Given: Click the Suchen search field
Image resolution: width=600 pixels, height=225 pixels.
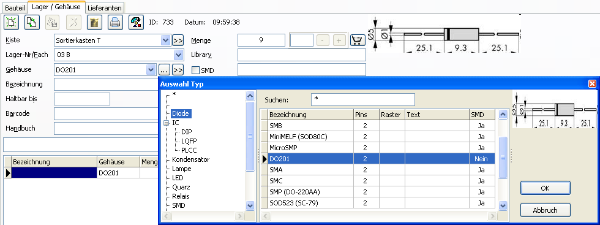Looking at the screenshot, I should click(x=362, y=100).
